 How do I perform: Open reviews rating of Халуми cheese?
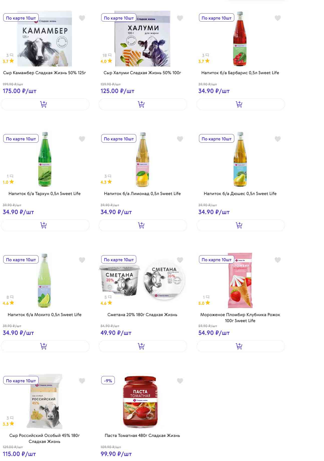click(106, 58)
